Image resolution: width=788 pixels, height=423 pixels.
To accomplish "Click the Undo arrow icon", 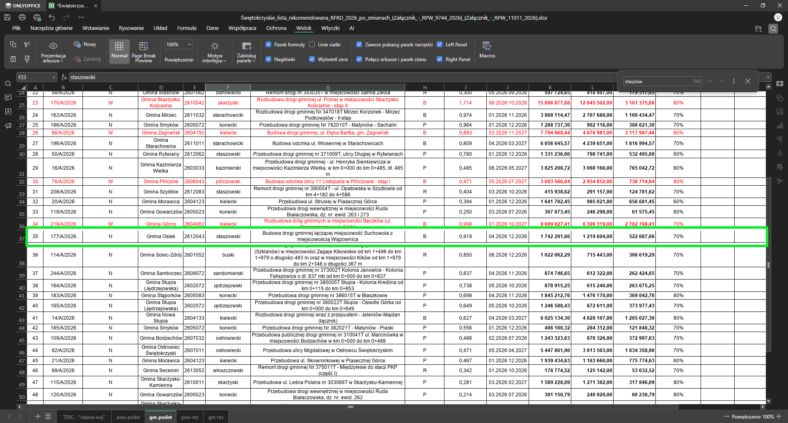I will [52, 17].
